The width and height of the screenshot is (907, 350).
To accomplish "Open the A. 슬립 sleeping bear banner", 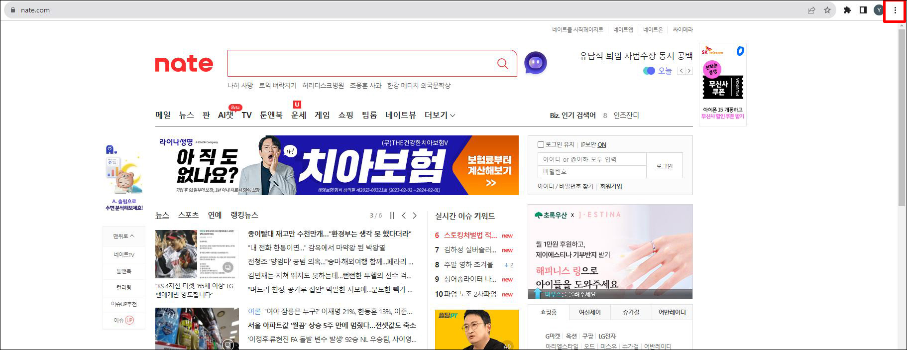I will [x=124, y=178].
